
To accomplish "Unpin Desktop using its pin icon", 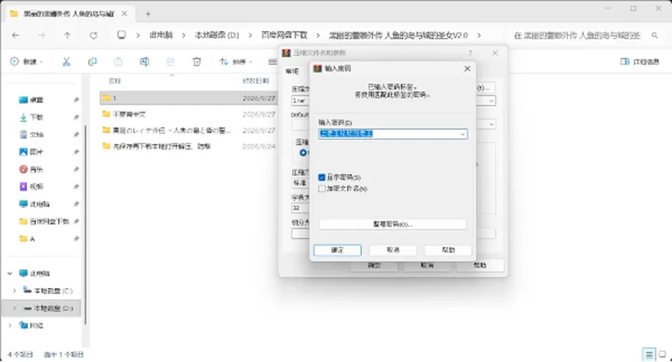I will pyautogui.click(x=76, y=100).
